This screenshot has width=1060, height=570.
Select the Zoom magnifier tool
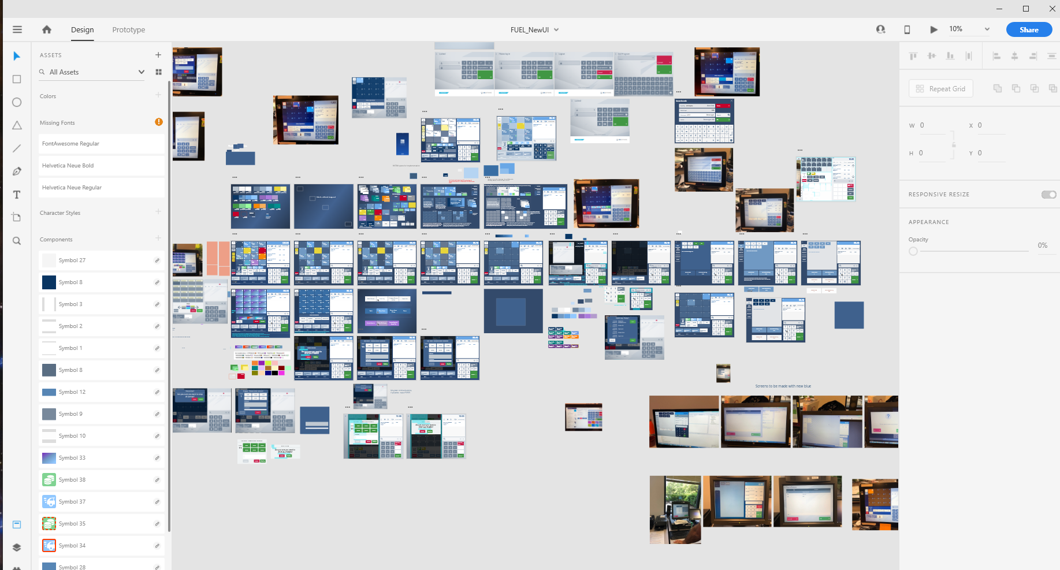[x=17, y=241]
